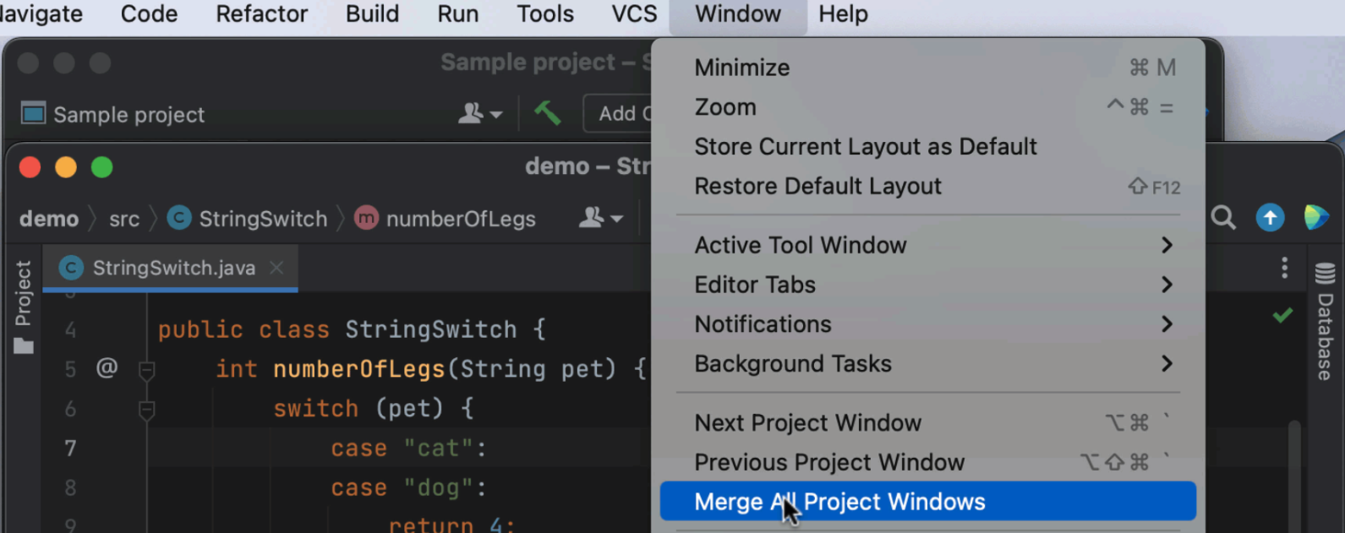This screenshot has width=1345, height=533.
Task: Click the "dog" string in the code
Action: 438,487
